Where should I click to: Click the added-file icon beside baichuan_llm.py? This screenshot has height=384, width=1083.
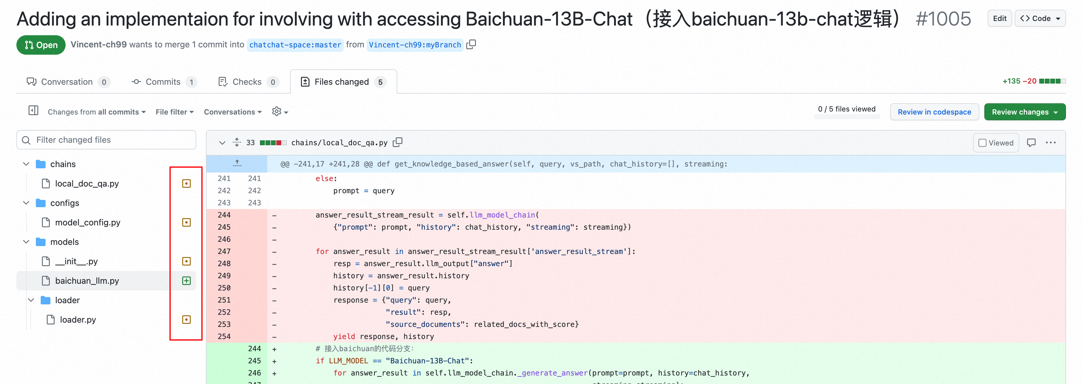(x=186, y=280)
